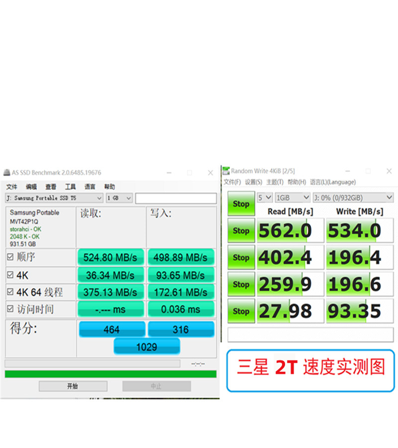Click the total score 1029
This screenshot has width=398, height=448.
[x=147, y=346]
